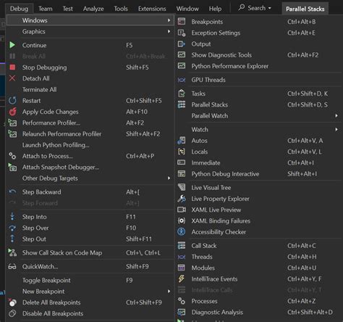Open the Extensions menu
343x322 pixels.
[x=152, y=9]
